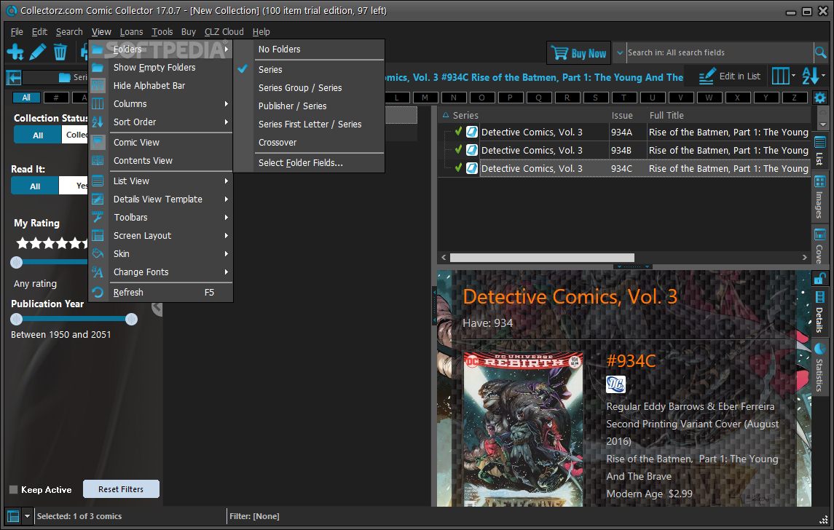Sort by the Issue column header
This screenshot has height=530, width=834.
pos(622,115)
